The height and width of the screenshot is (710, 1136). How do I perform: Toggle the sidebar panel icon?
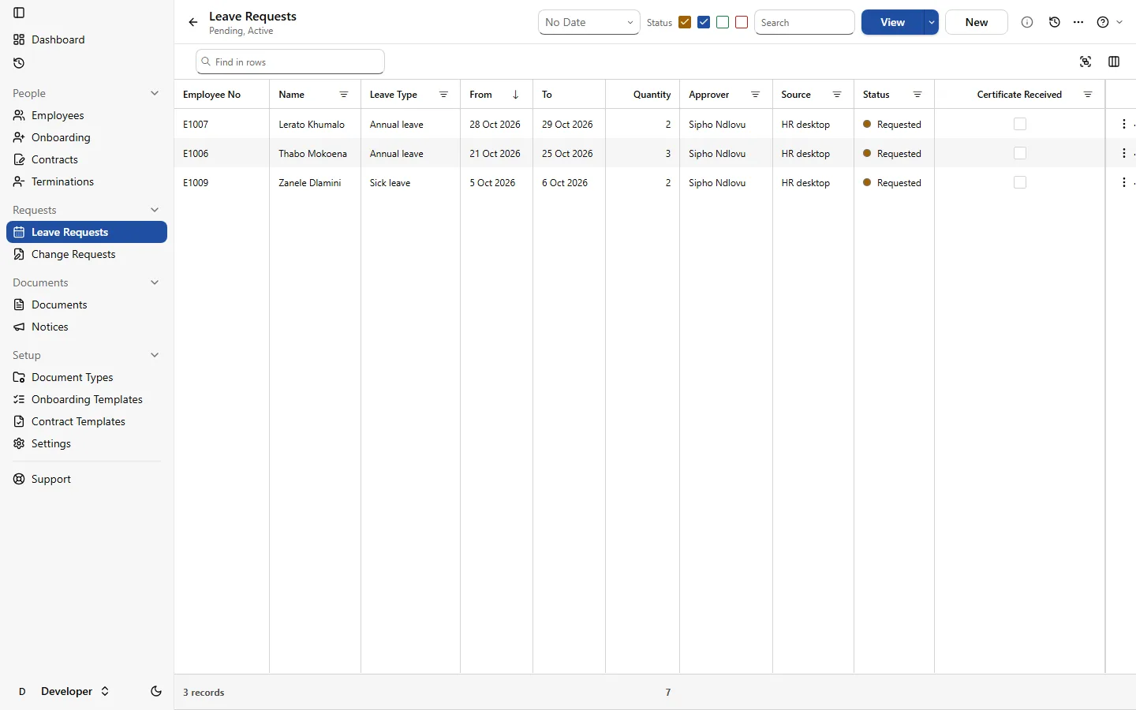coord(19,13)
